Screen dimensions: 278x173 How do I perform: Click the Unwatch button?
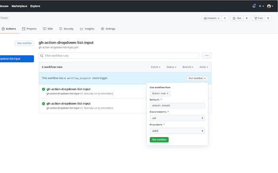[212, 18]
